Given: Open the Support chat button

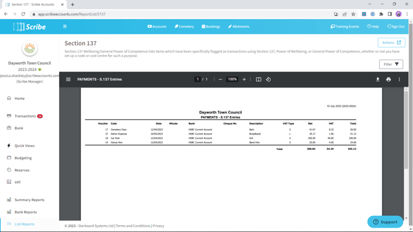Looking at the screenshot, I should 385,222.
